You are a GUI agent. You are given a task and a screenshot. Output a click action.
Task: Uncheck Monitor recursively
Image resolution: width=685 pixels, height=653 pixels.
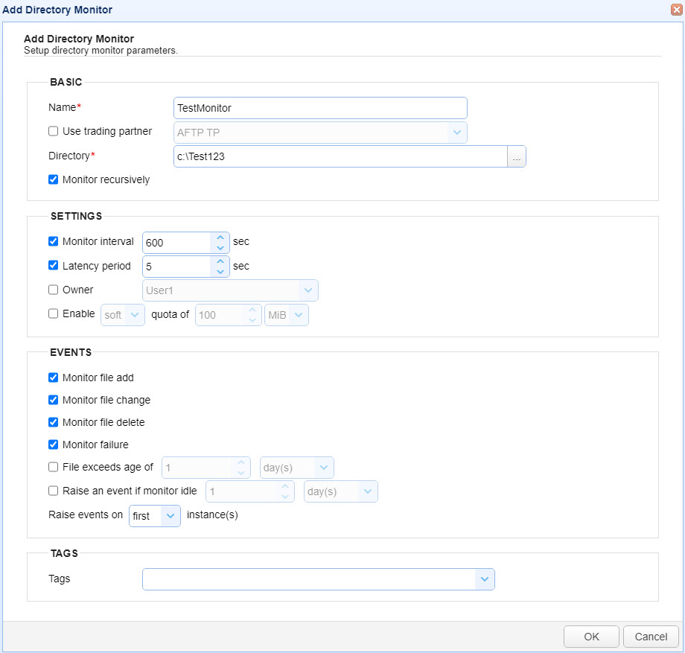click(54, 179)
